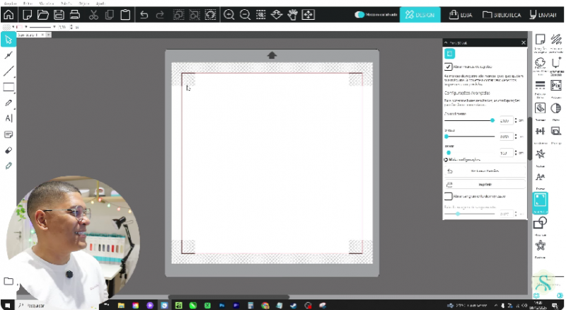Switch to the LOJA tab
This screenshot has width=566, height=310.
pos(463,14)
